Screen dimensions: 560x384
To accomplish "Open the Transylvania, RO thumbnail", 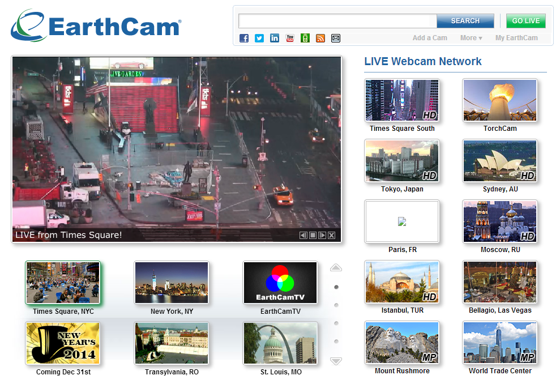I will (x=172, y=343).
